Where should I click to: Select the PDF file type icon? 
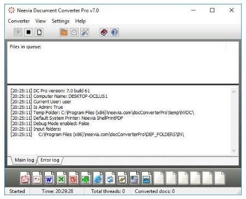pos(25,178)
